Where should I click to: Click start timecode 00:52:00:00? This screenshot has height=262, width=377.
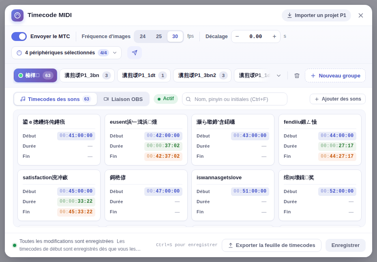tap(337, 191)
